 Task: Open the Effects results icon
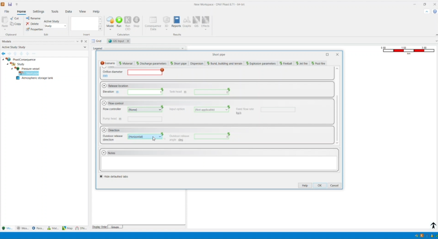coord(205,22)
